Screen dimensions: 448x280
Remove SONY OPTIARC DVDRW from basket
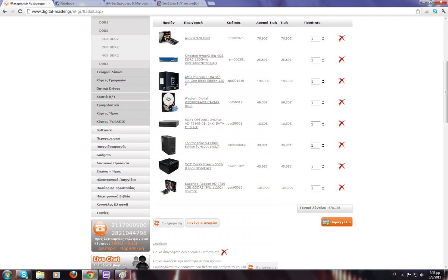click(x=342, y=123)
